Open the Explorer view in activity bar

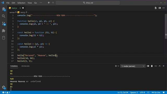pyautogui.click(x=4, y=9)
